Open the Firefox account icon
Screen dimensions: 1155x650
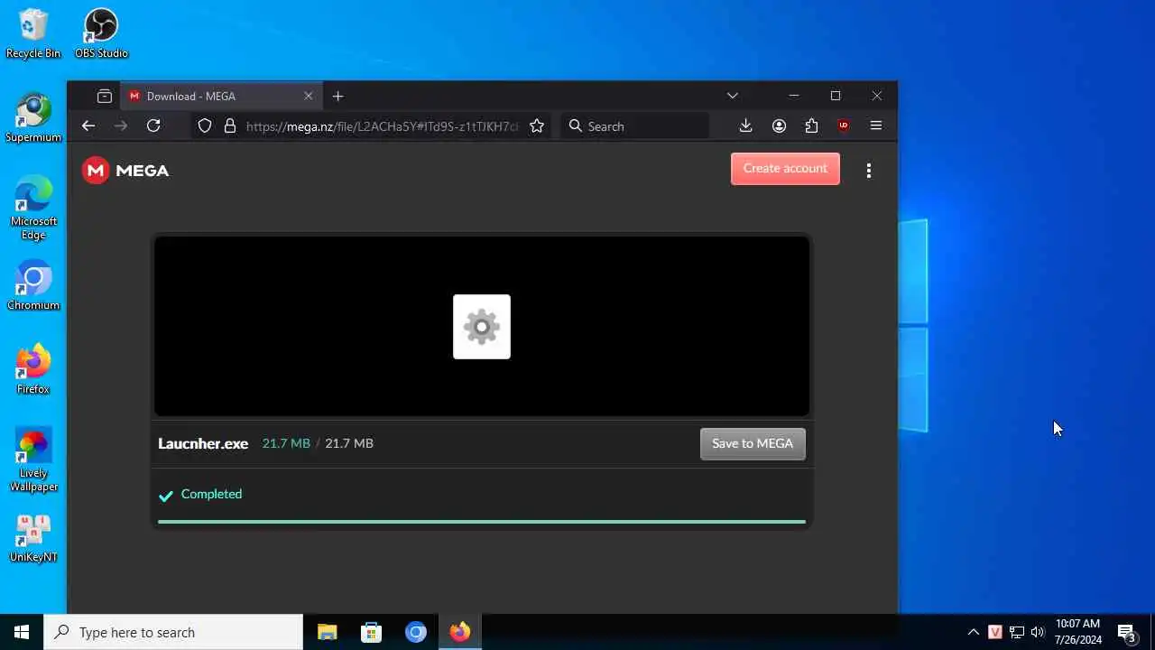(x=779, y=126)
